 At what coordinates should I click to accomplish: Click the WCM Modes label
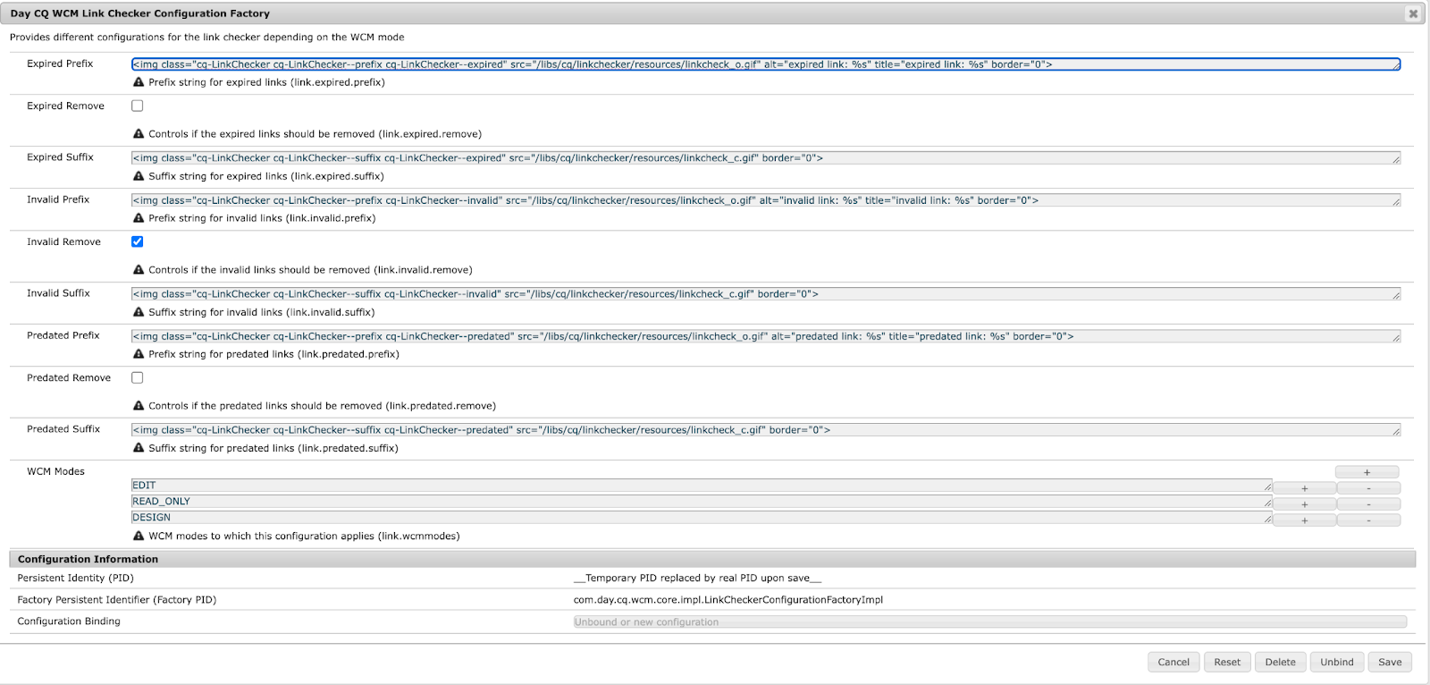tap(55, 471)
